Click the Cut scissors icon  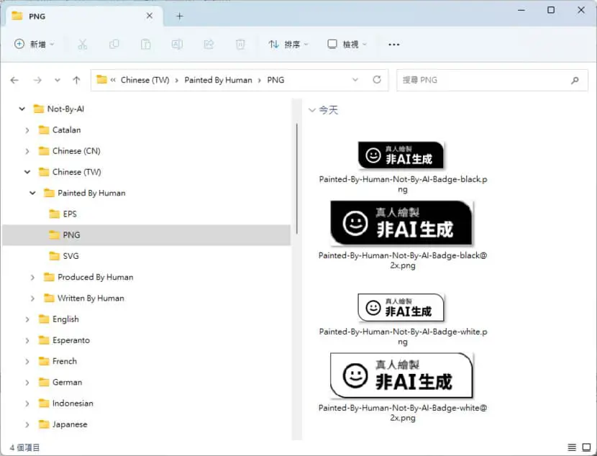click(82, 45)
